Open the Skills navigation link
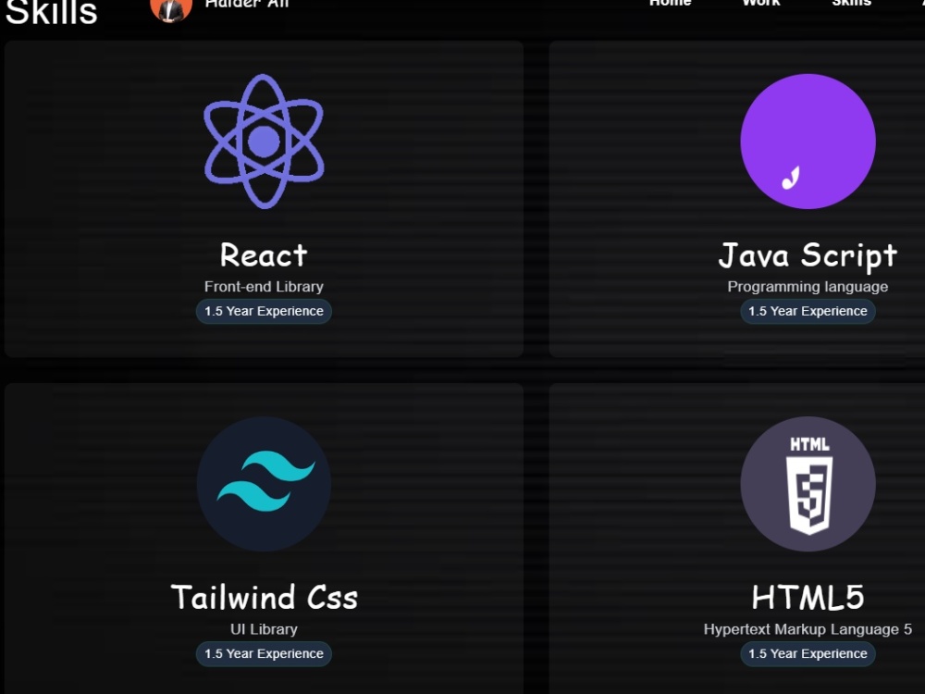Screen dimensions: 925x694 [851, 5]
